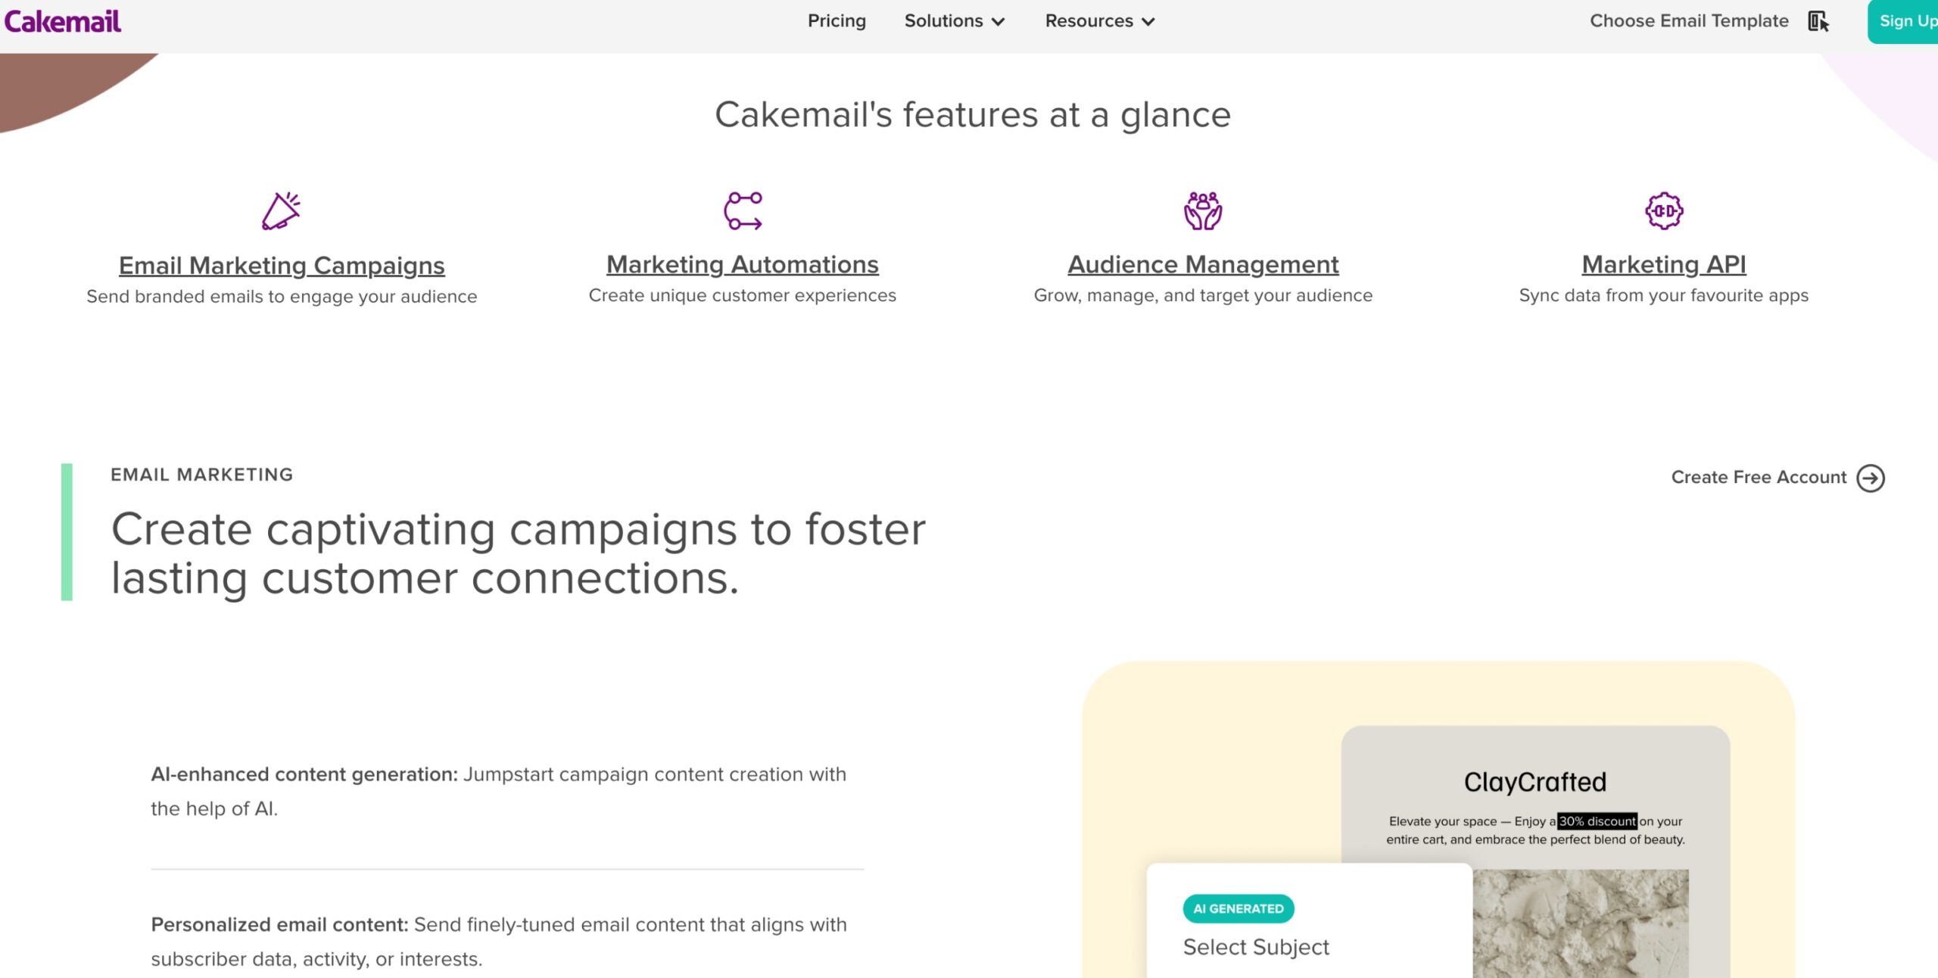Select the Pricing menu item
The image size is (1938, 978).
click(834, 20)
